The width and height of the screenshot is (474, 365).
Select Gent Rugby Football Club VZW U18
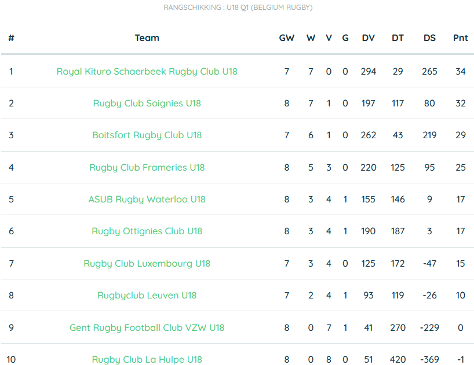coord(147,327)
